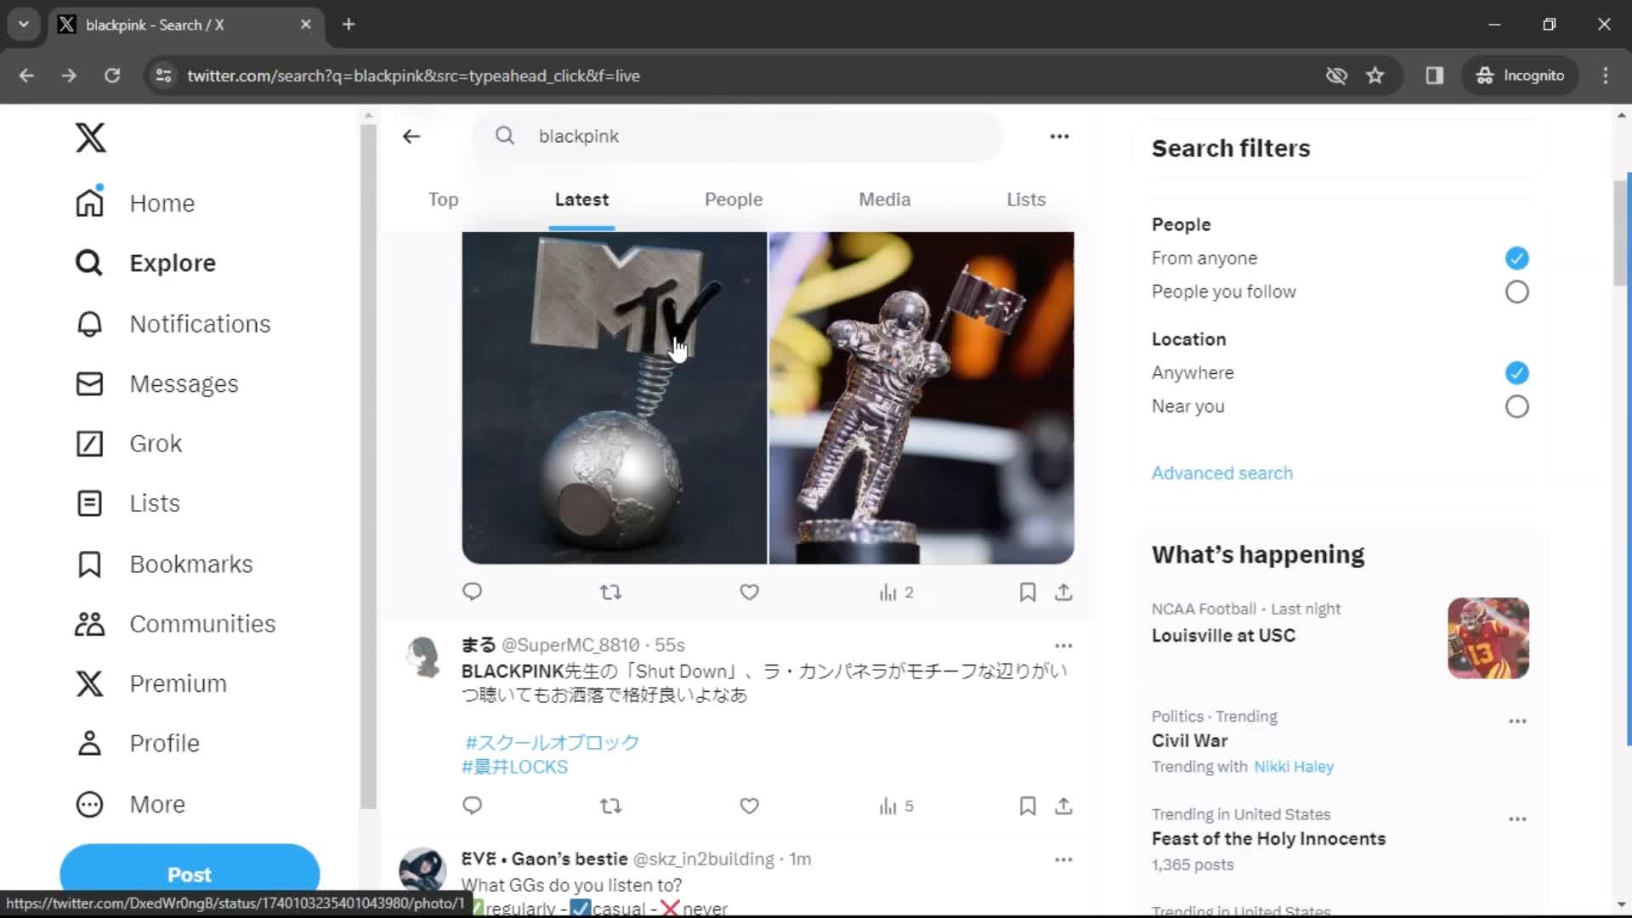Open Louisville at USC trend
Viewport: 1632px width, 918px height.
pos(1223,636)
